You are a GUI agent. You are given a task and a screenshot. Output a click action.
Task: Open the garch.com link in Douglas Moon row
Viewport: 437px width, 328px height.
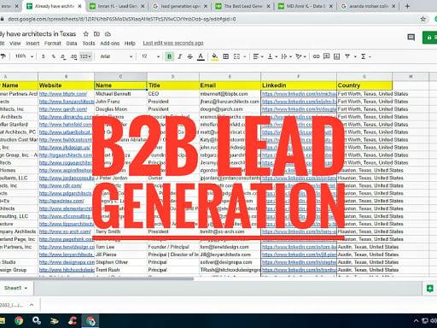click(x=63, y=109)
